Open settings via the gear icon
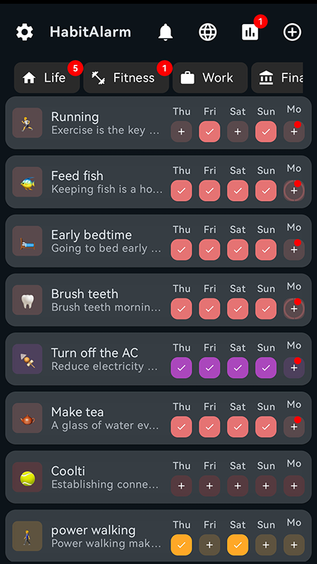 coord(25,32)
